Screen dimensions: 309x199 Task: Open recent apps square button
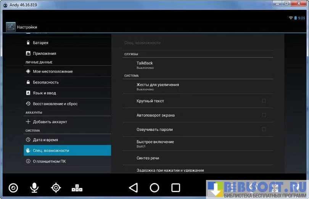(175, 188)
